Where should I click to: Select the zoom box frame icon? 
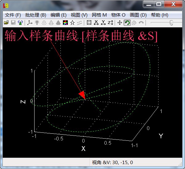(89, 22)
